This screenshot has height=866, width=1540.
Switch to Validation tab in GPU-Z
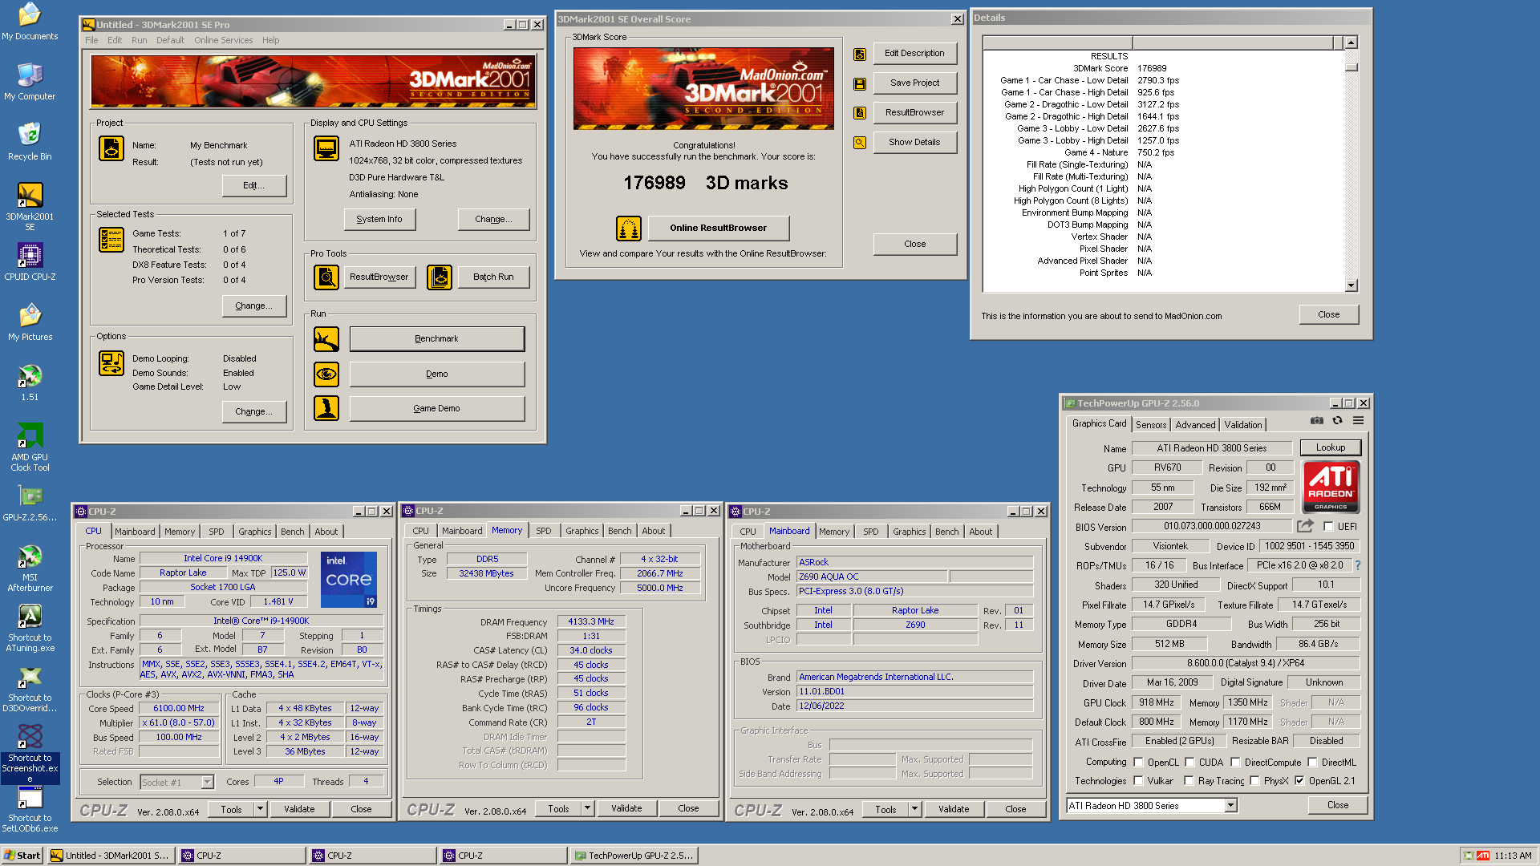pos(1242,425)
